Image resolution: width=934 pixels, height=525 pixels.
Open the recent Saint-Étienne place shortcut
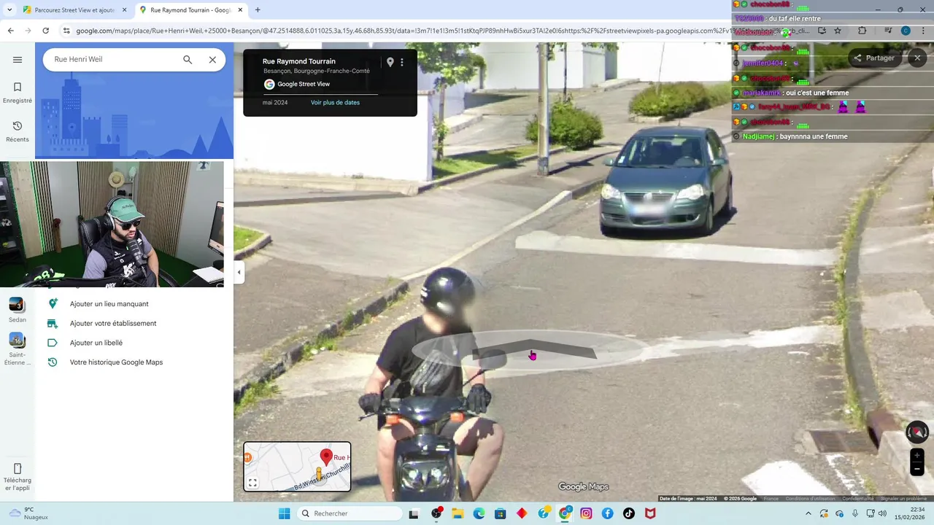pyautogui.click(x=18, y=349)
